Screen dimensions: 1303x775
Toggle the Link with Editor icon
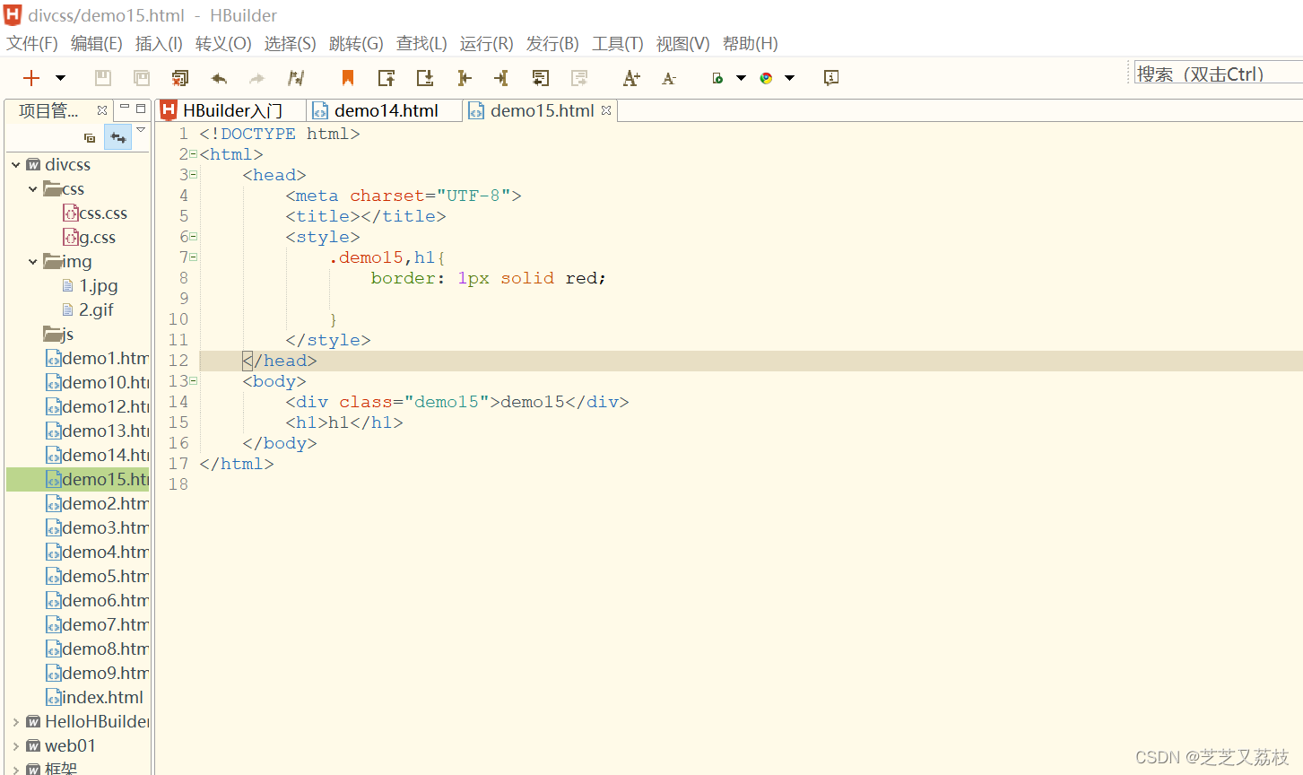(x=118, y=137)
